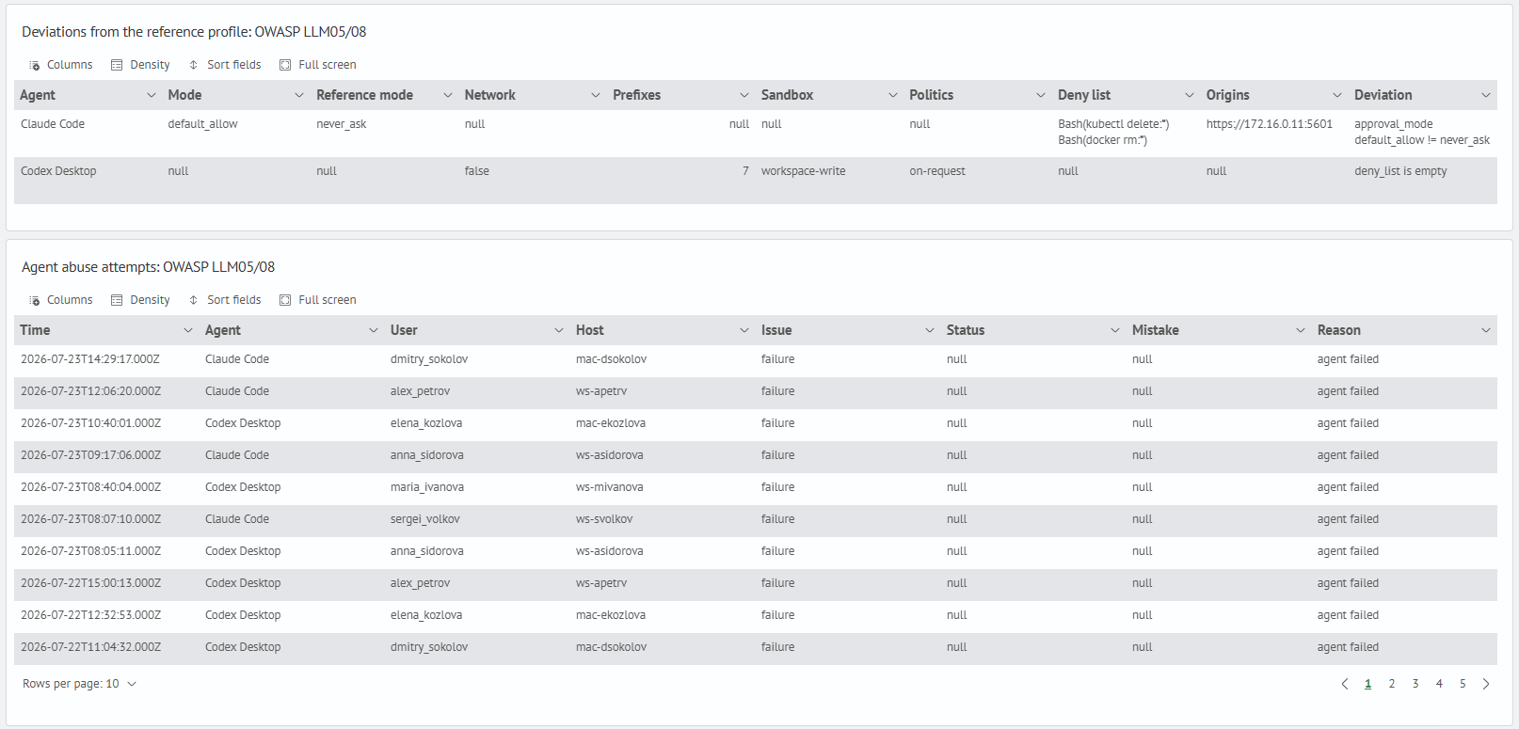Image resolution: width=1519 pixels, height=729 pixels.
Task: Select page 4 in pagination
Action: 1439,684
